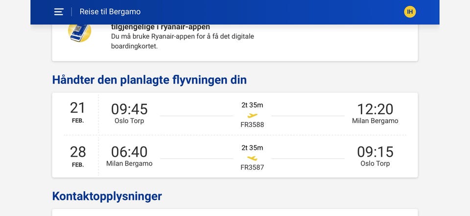Screen dimensions: 470x216
Task: Click the 2t 35m duration on outbound flight
Action: [252, 105]
